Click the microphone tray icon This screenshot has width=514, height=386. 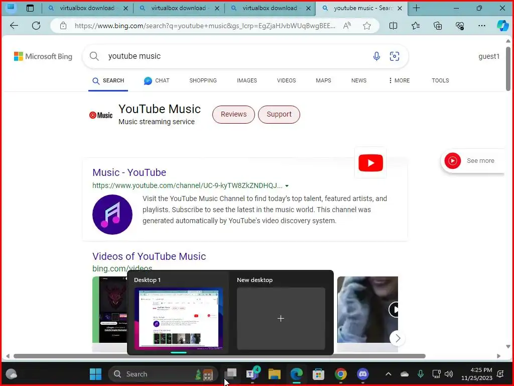click(x=421, y=374)
